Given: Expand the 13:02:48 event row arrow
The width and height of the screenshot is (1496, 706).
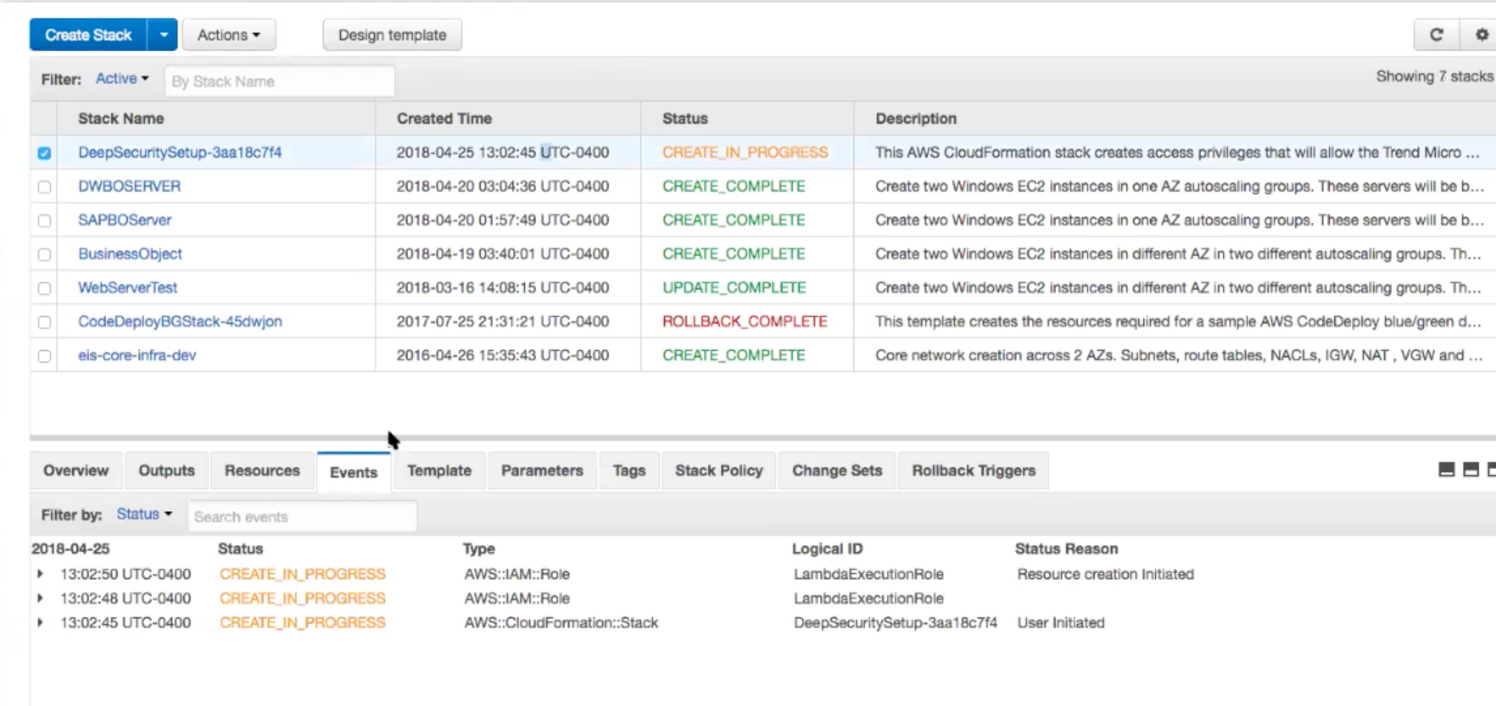Looking at the screenshot, I should tap(41, 598).
